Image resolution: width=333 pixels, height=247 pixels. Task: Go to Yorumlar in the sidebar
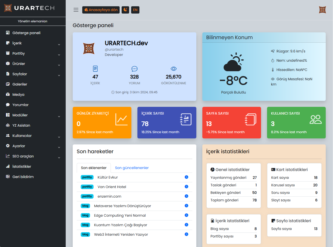click(21, 105)
